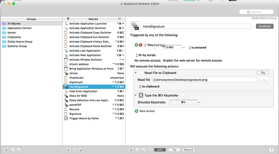Click the clock icon in bottom bar

(150, 150)
